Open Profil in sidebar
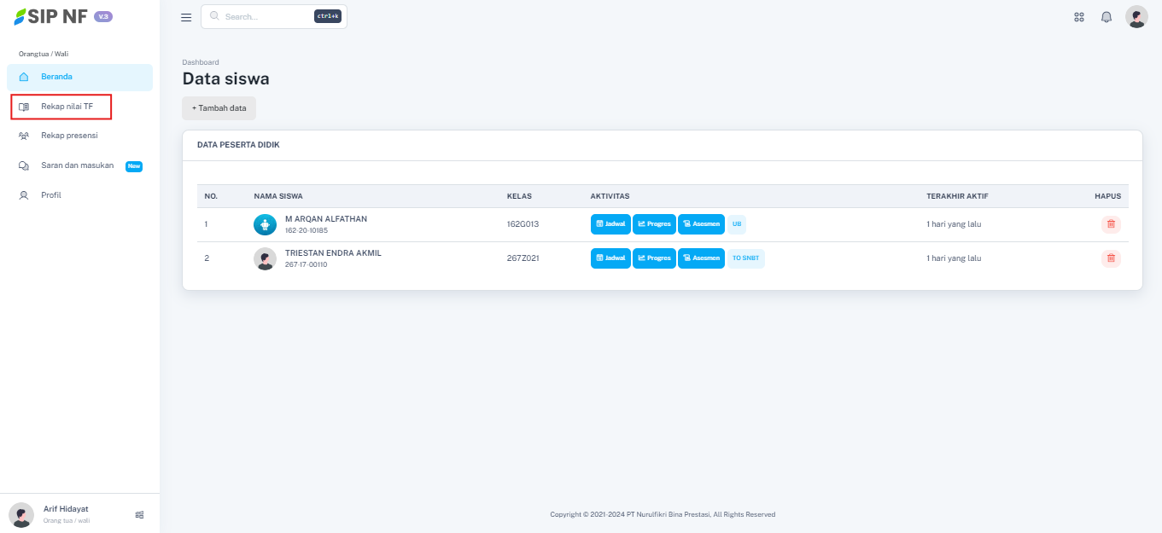Screen dimensions: 1162x533 click(51, 195)
